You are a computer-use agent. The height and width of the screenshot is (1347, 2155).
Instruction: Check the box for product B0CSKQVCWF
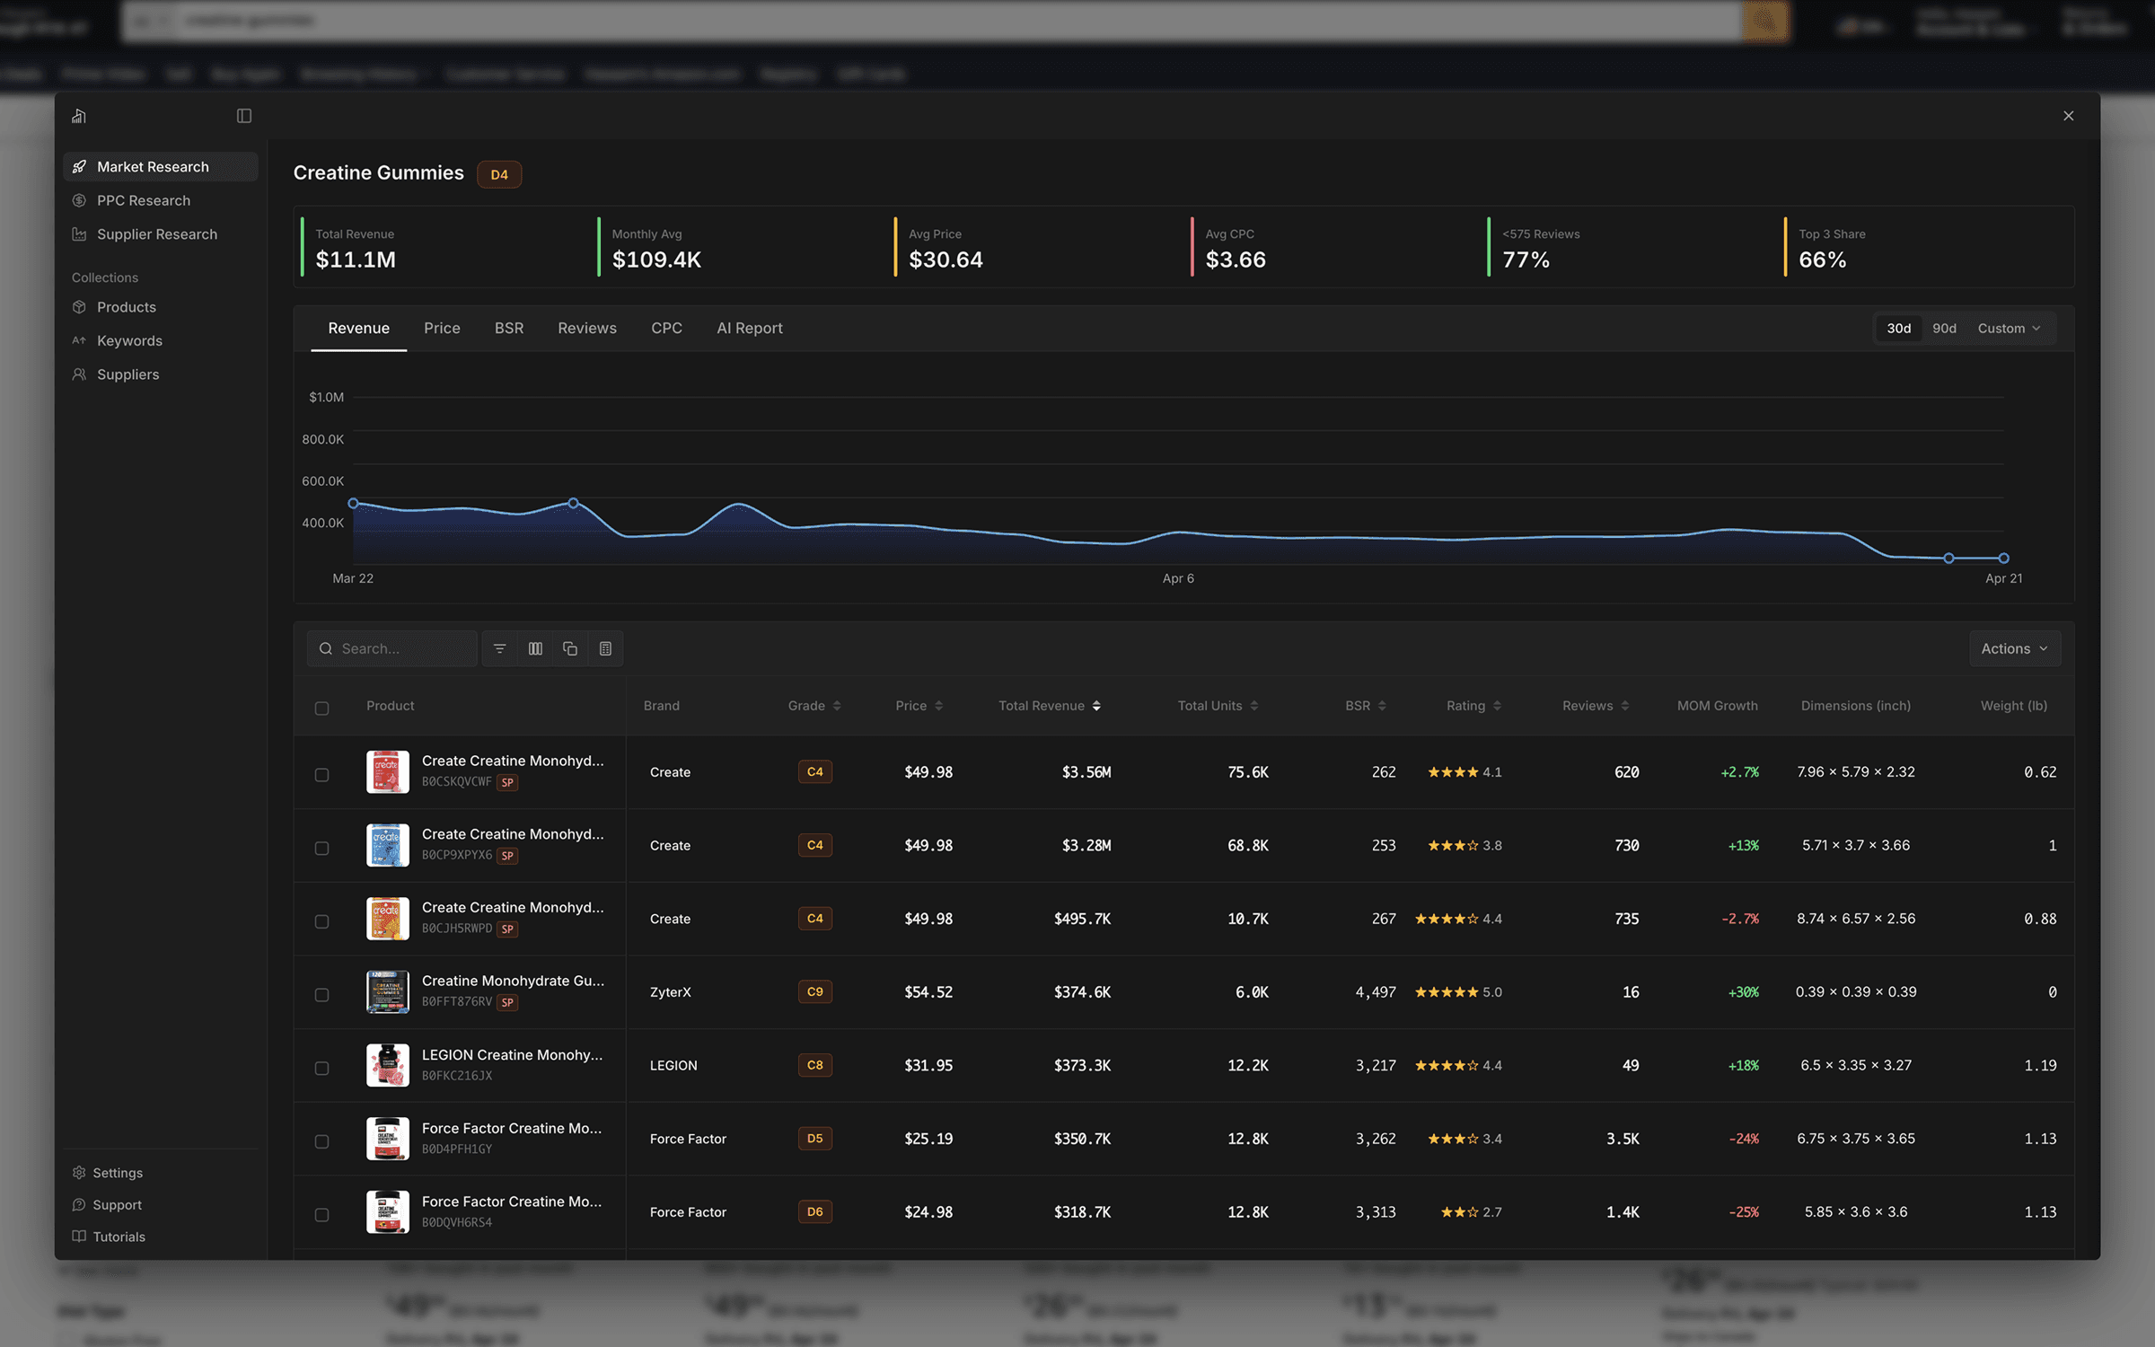321,775
